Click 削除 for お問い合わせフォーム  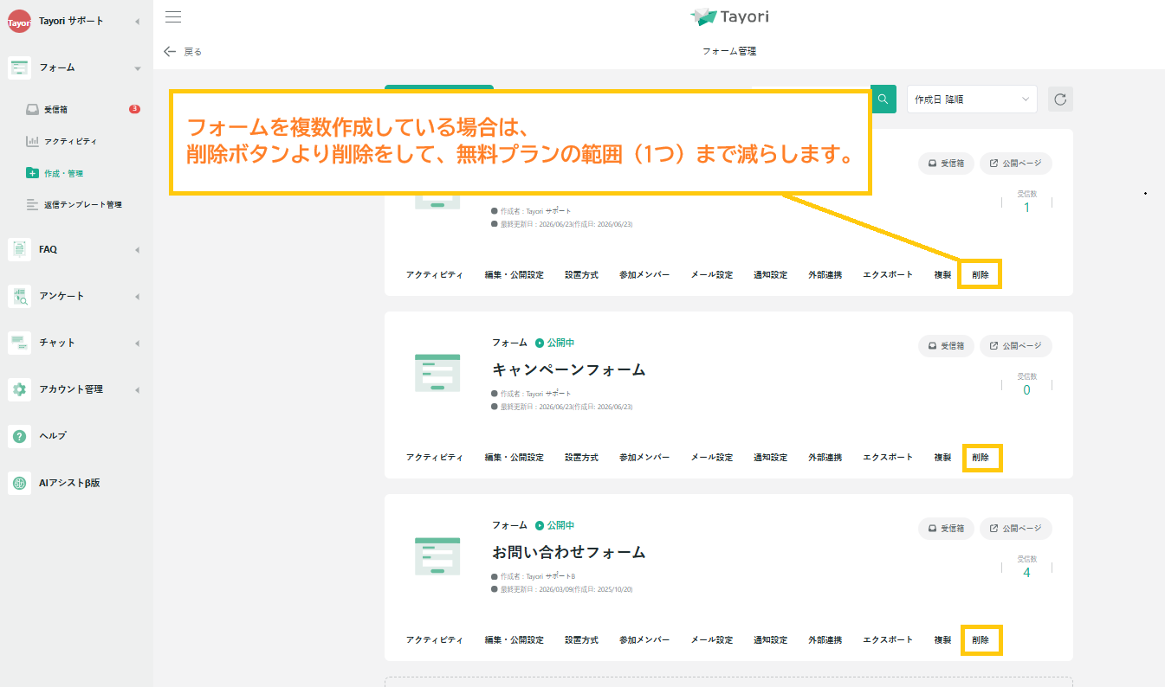(981, 640)
